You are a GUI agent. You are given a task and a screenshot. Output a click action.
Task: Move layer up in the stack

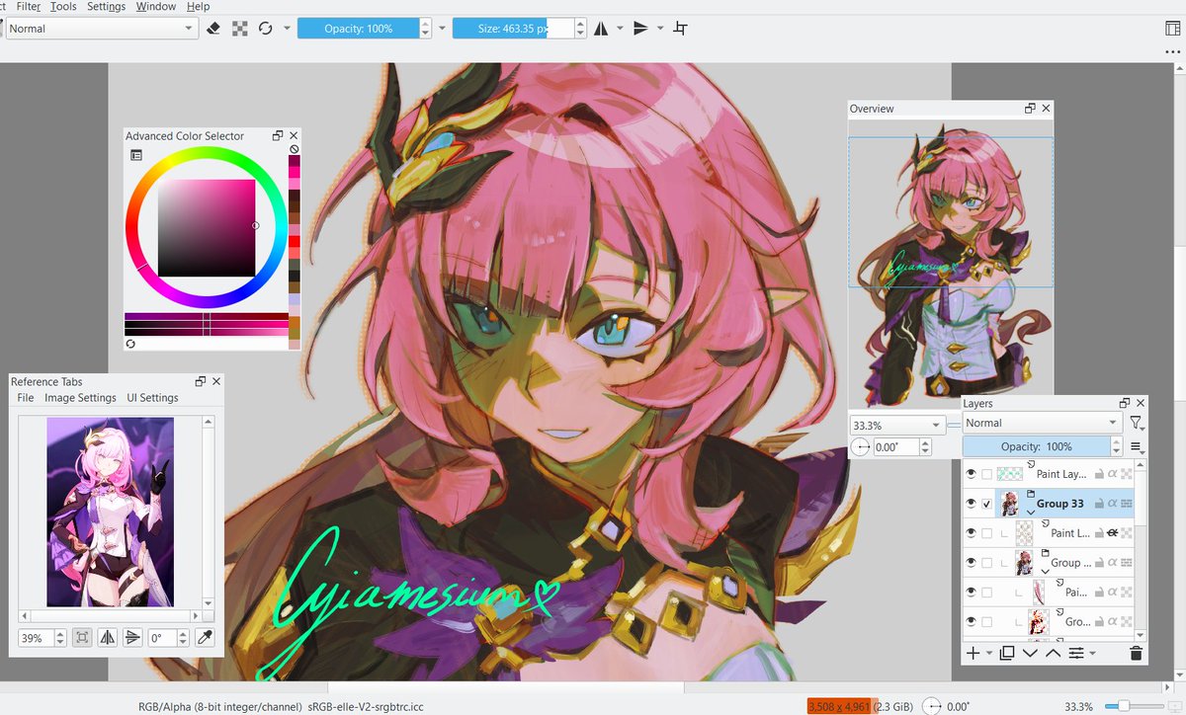coord(1053,653)
